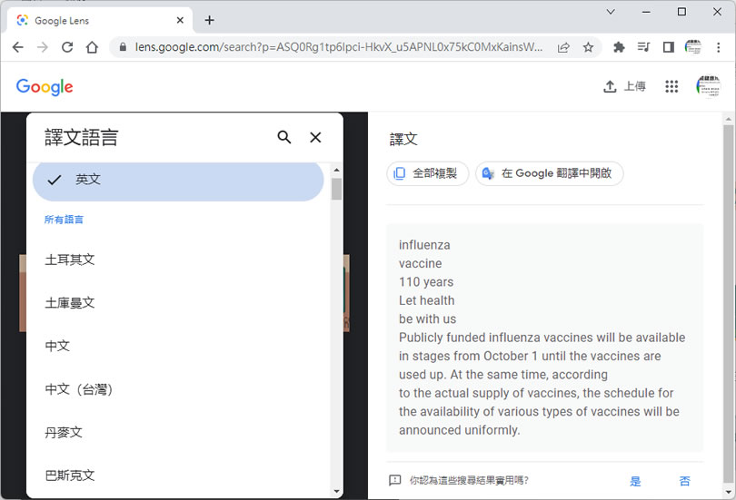Open a new browser tab
This screenshot has height=500, width=736.
click(x=209, y=20)
